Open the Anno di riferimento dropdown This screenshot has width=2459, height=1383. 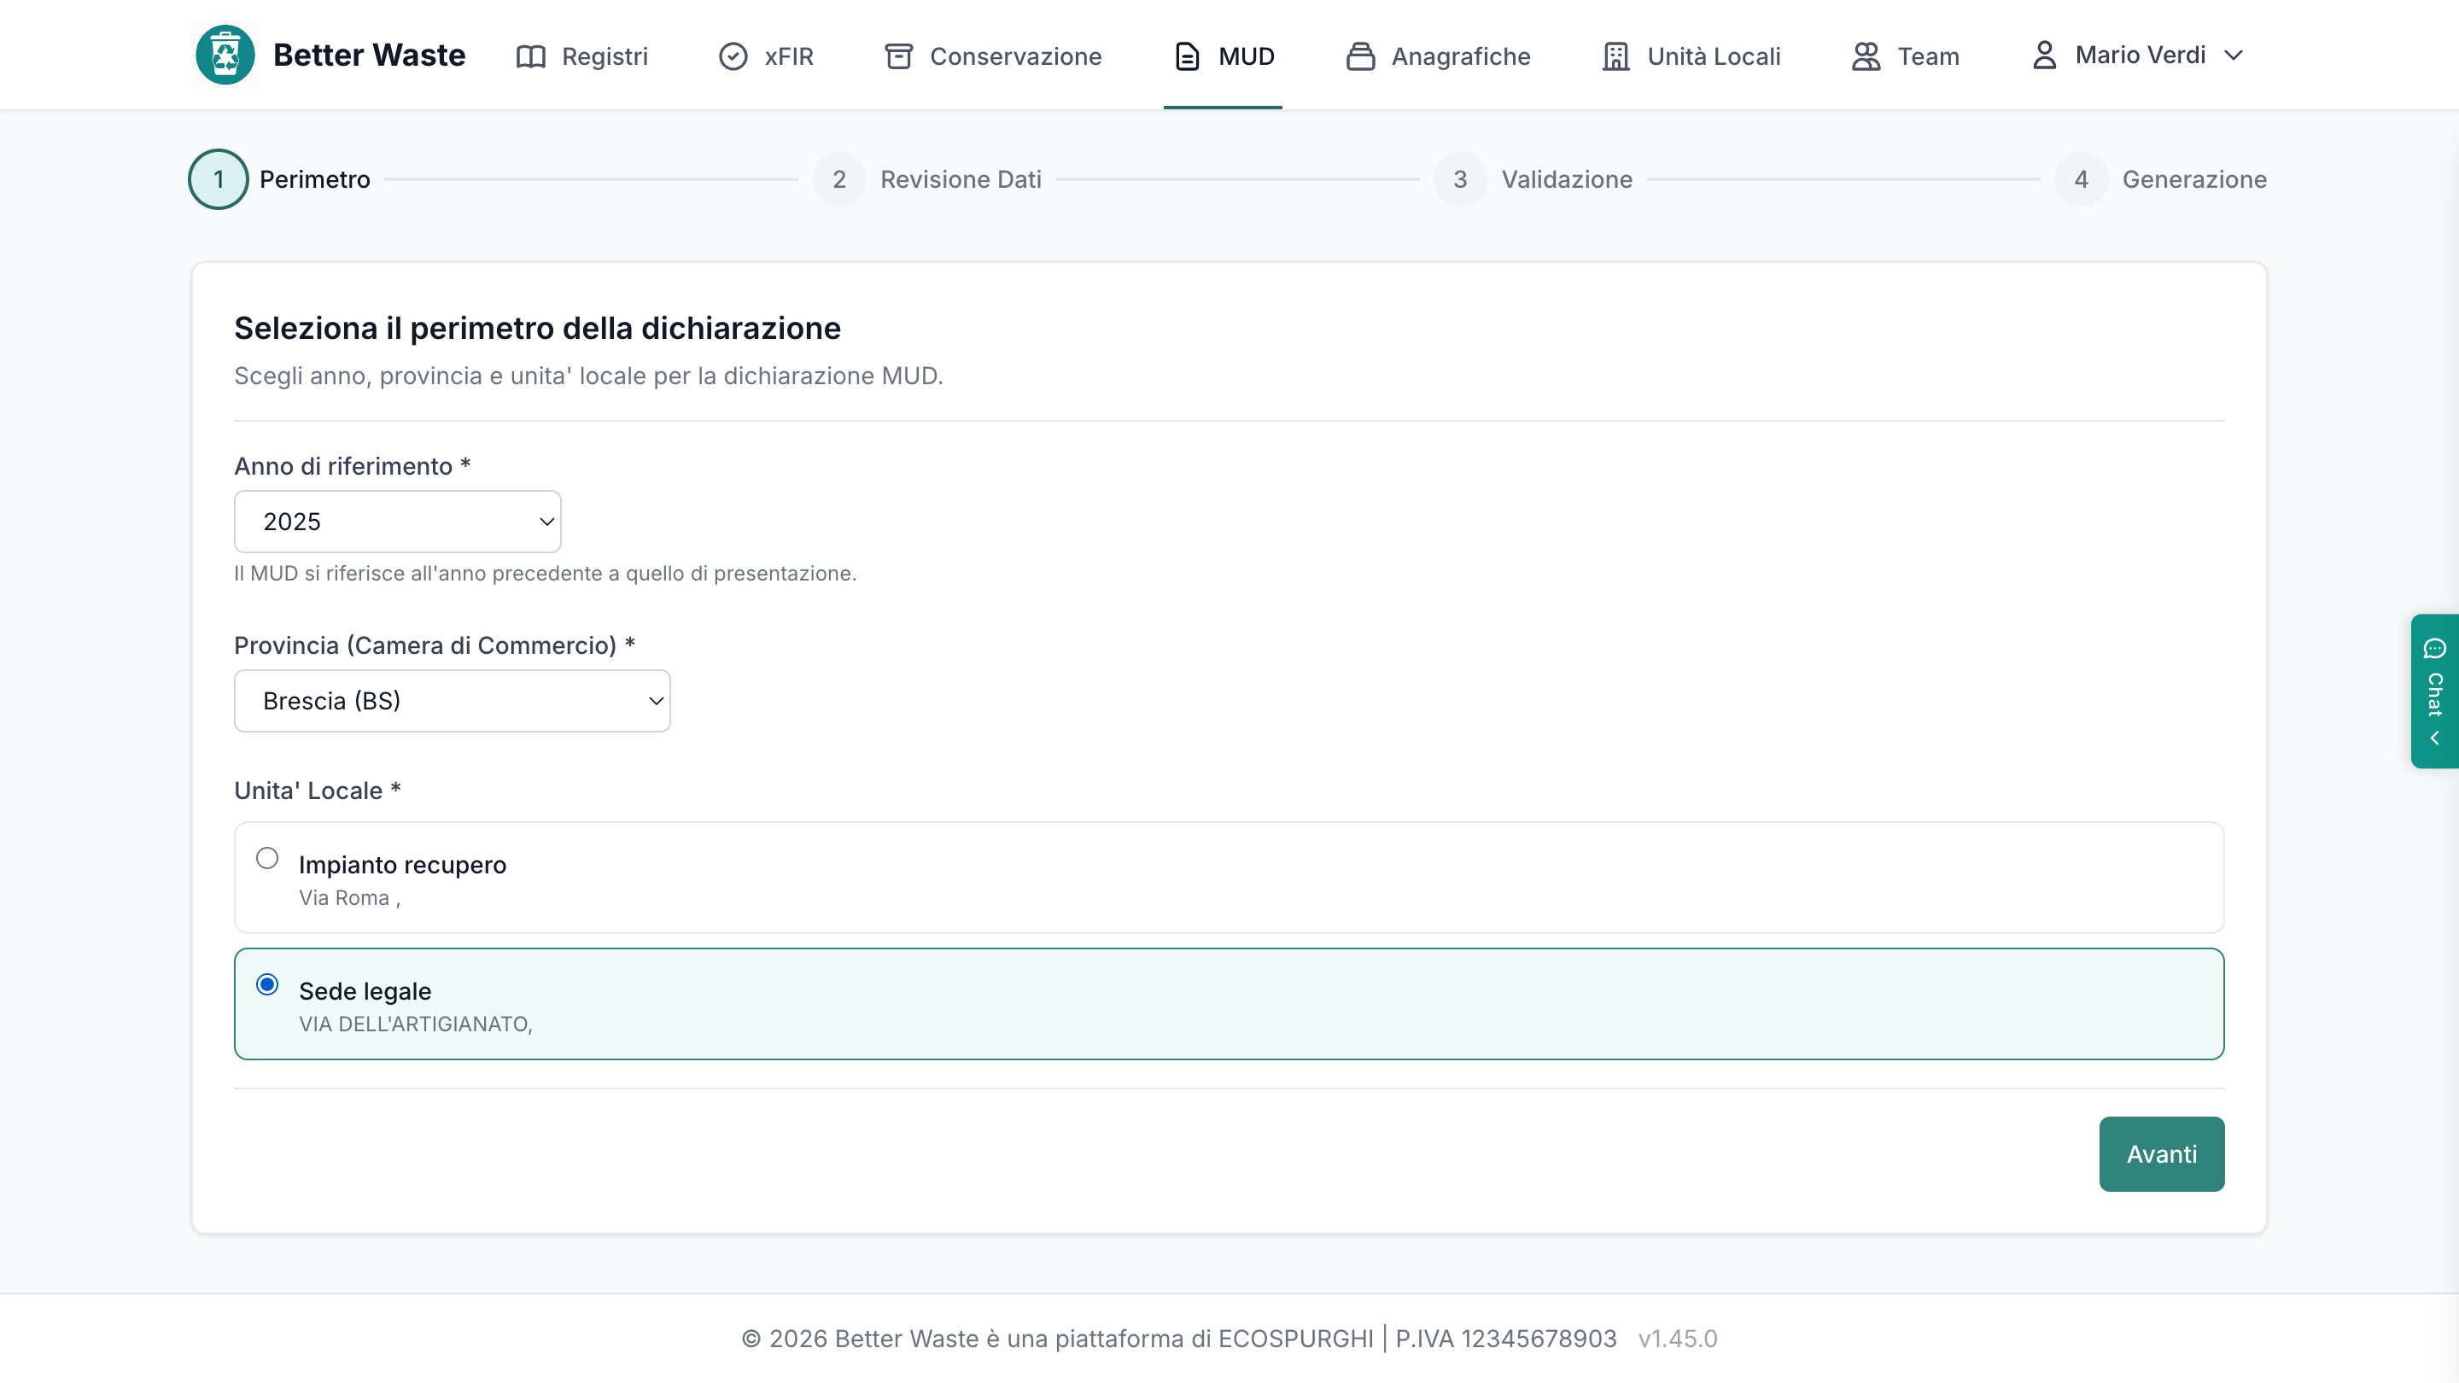click(397, 521)
